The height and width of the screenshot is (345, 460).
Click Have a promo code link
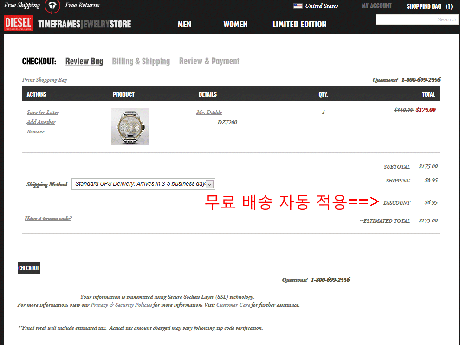point(48,218)
